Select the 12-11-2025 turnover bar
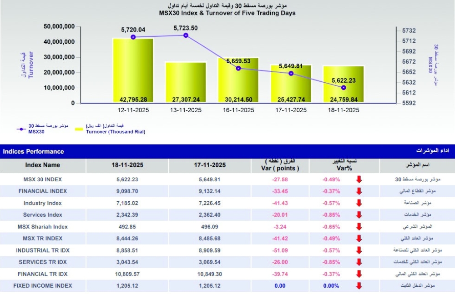 133,70
